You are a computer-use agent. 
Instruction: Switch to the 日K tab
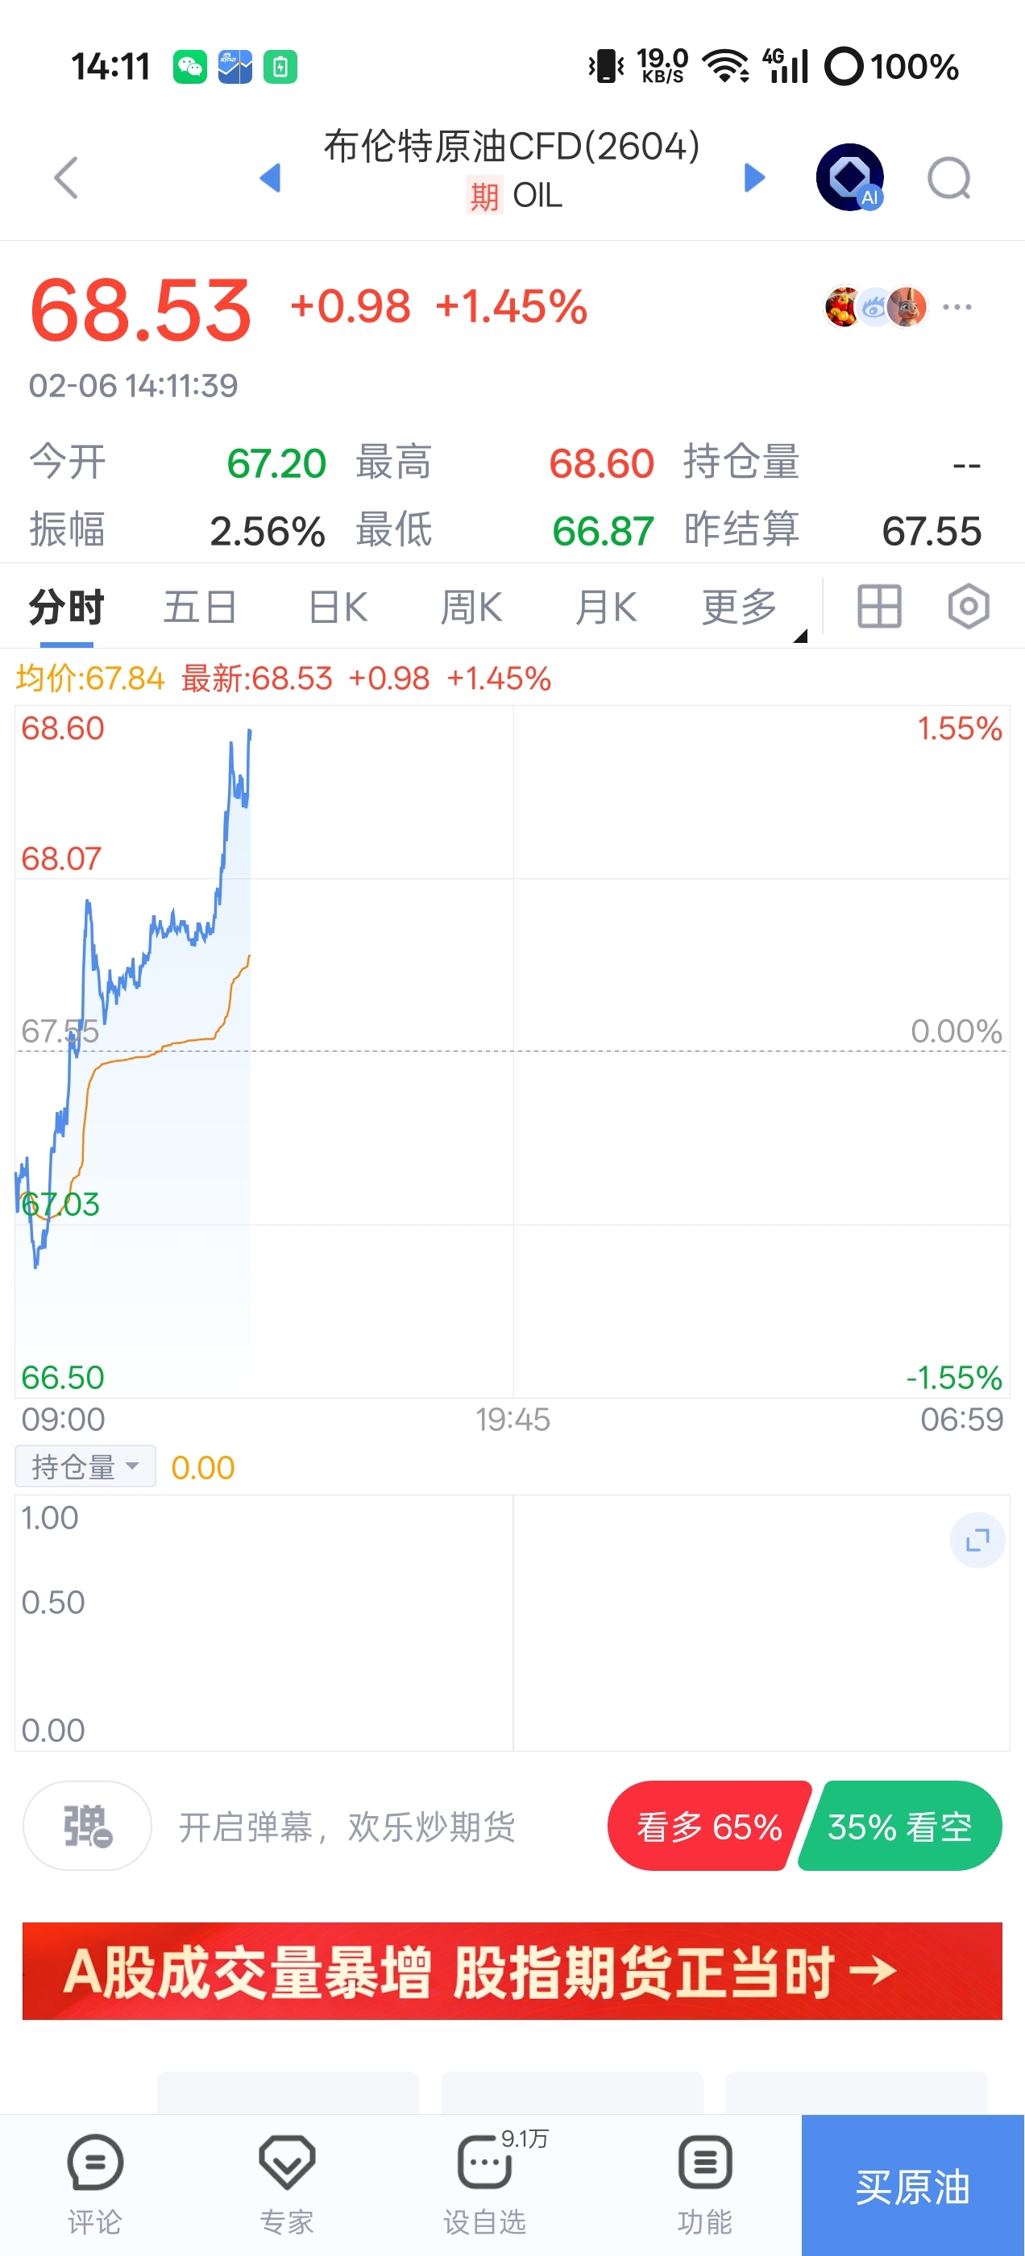click(338, 607)
